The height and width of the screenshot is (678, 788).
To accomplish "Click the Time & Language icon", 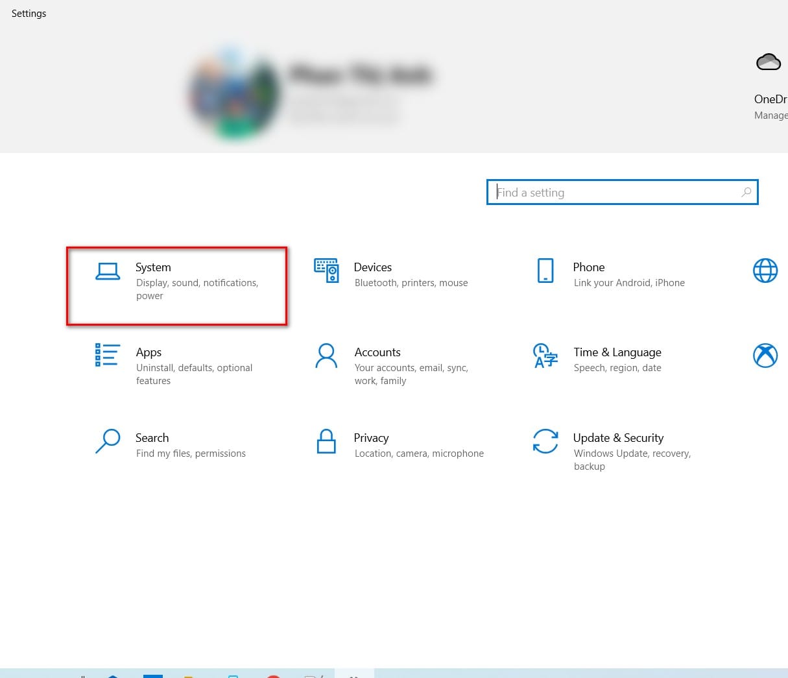I will (x=545, y=356).
